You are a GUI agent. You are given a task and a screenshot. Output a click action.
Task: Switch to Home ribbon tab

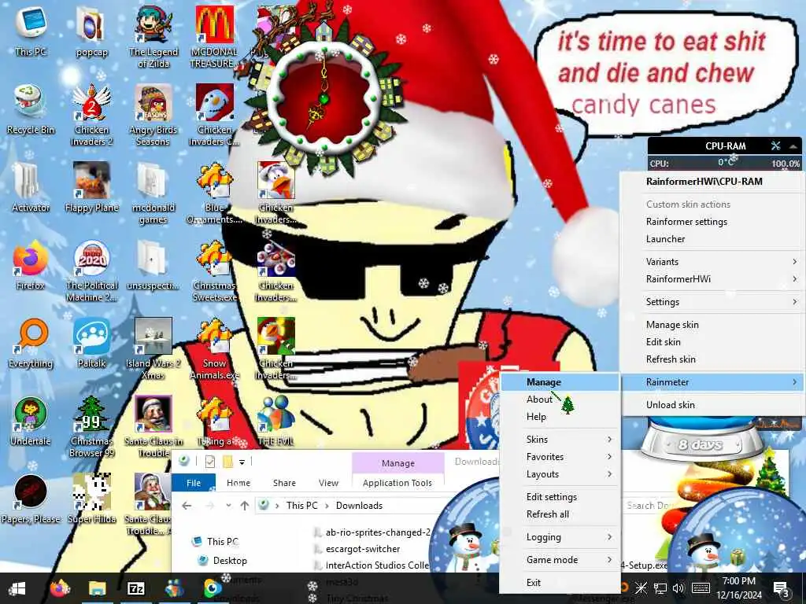(238, 483)
